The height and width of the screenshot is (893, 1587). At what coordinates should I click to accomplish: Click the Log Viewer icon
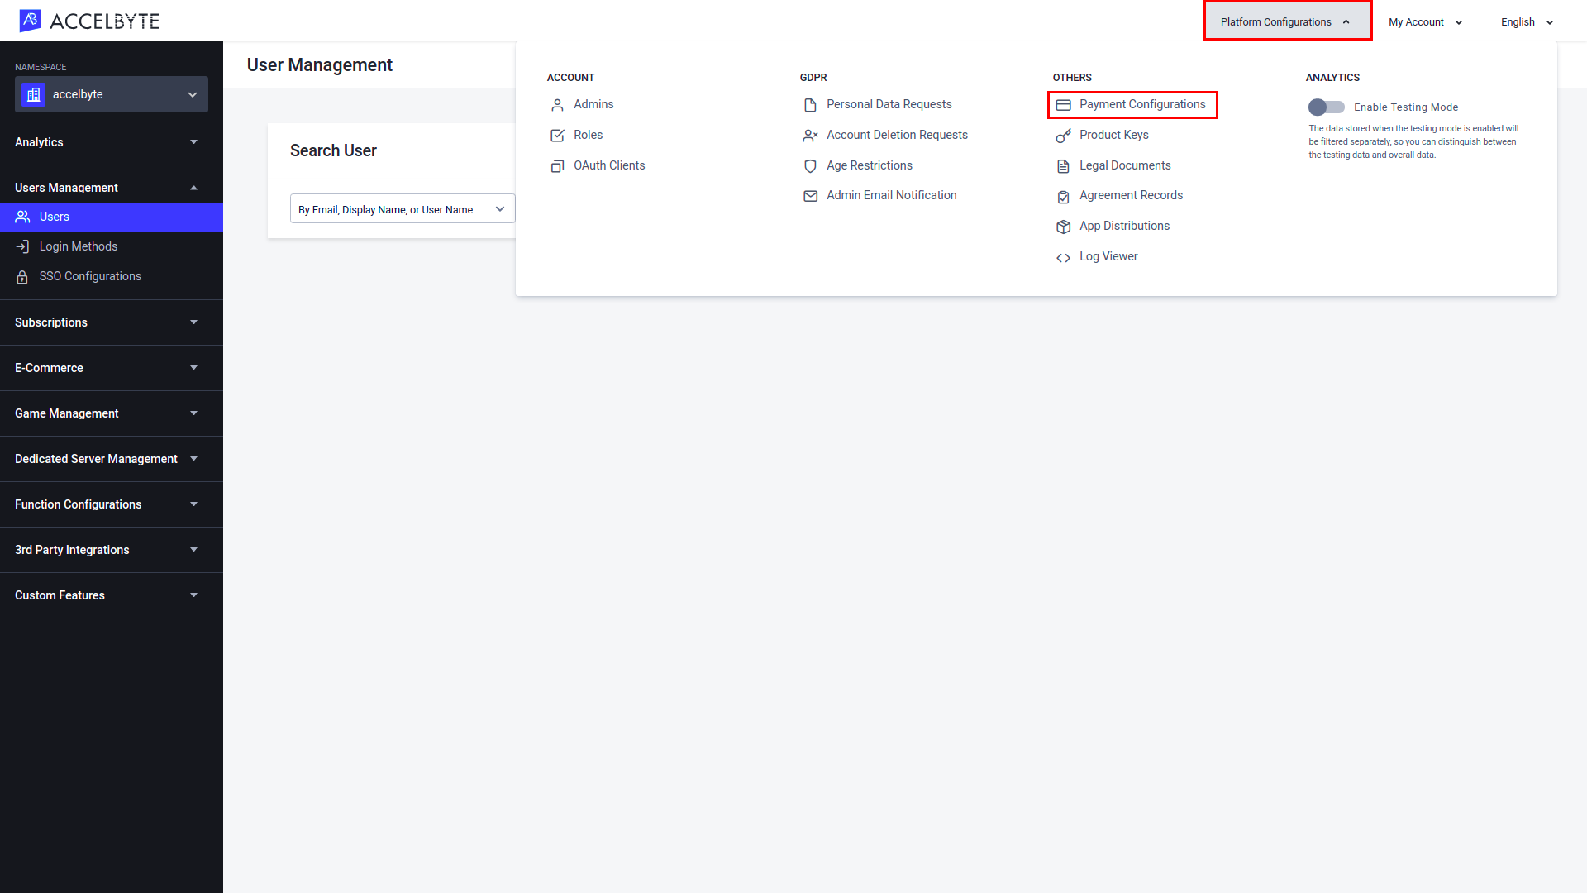(1063, 256)
